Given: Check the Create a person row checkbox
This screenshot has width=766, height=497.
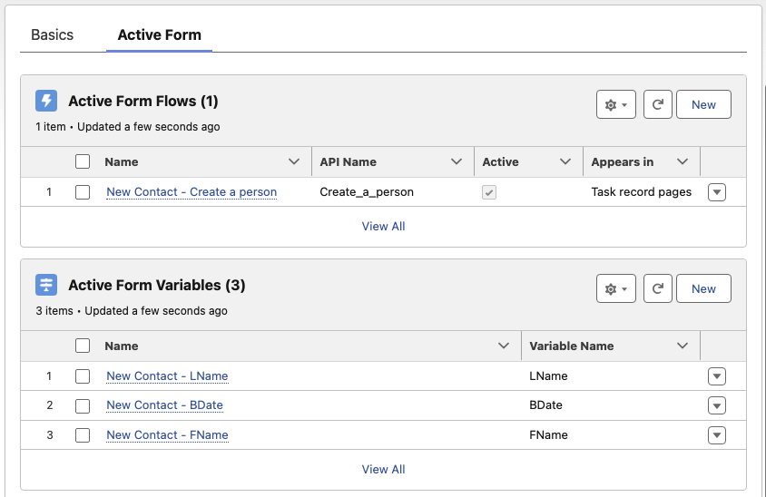Looking at the screenshot, I should click(x=83, y=192).
